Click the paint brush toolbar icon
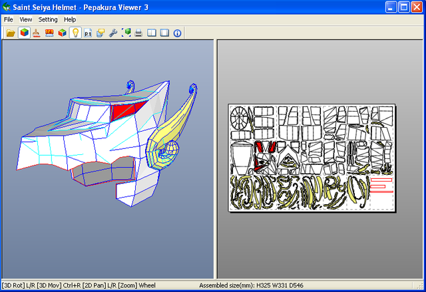 (36, 33)
